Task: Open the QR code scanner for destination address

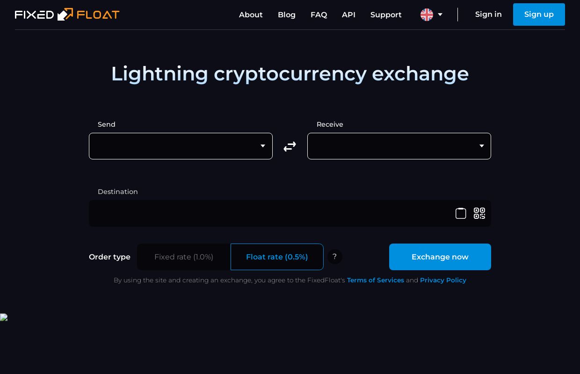Action: click(479, 213)
